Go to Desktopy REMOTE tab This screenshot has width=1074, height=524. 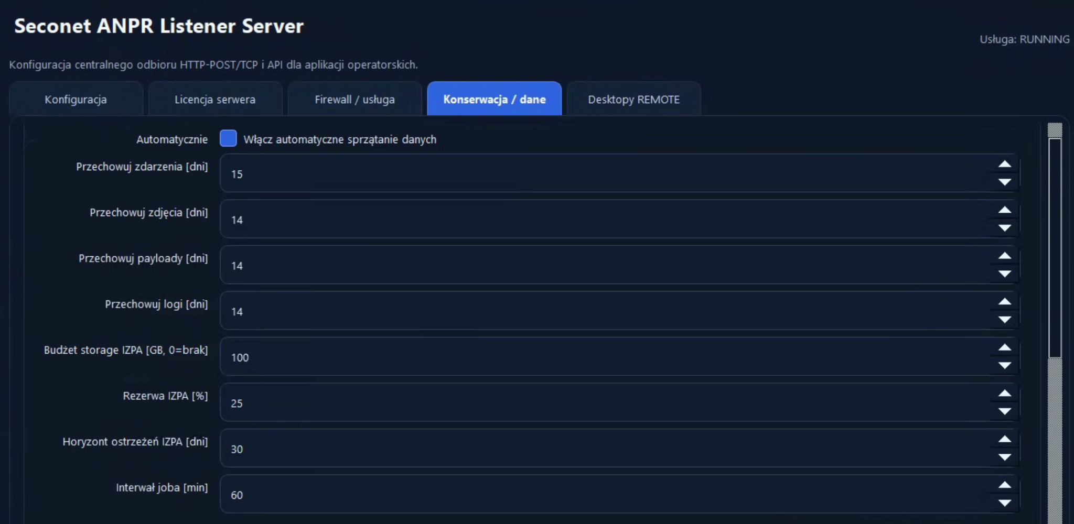pyautogui.click(x=634, y=99)
